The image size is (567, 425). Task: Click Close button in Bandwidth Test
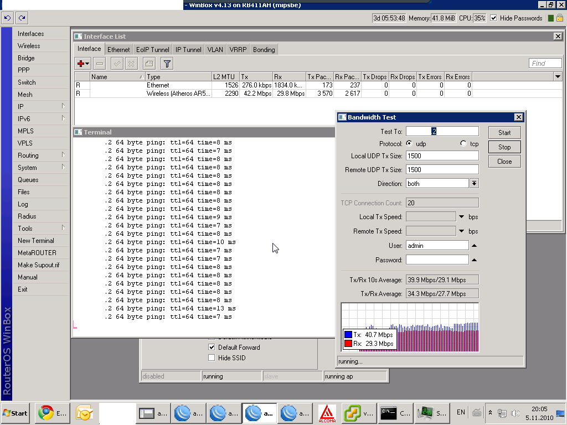[x=504, y=162]
